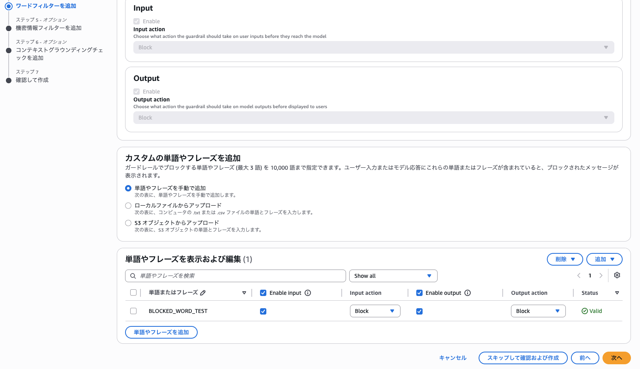Open table preferences gear icon
This screenshot has width=640, height=369.
tap(617, 275)
